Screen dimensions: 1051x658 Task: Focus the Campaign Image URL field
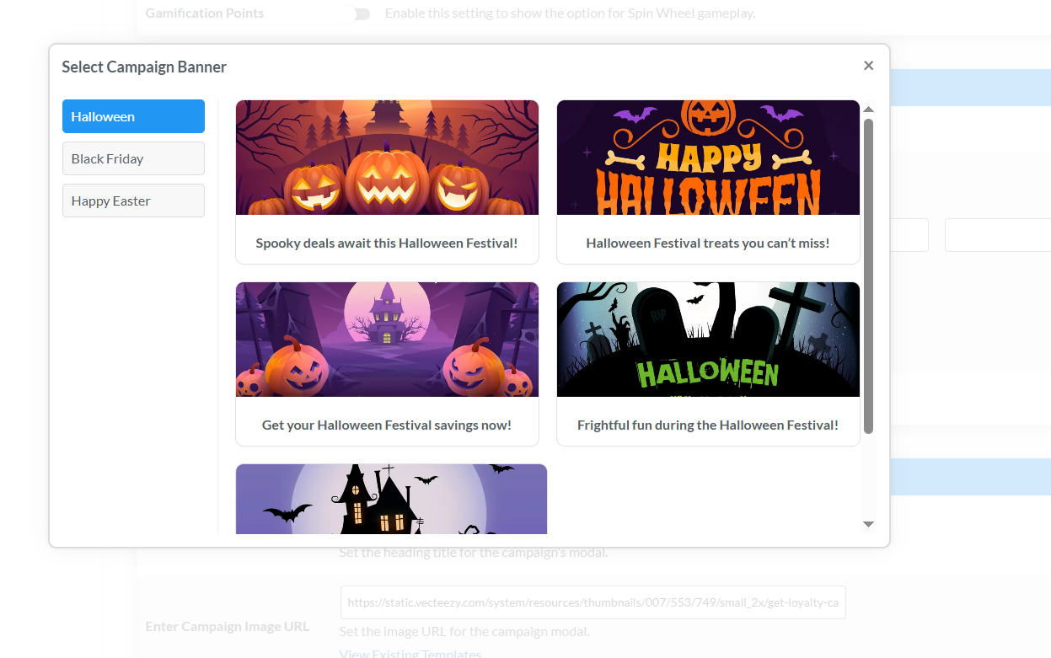(593, 602)
